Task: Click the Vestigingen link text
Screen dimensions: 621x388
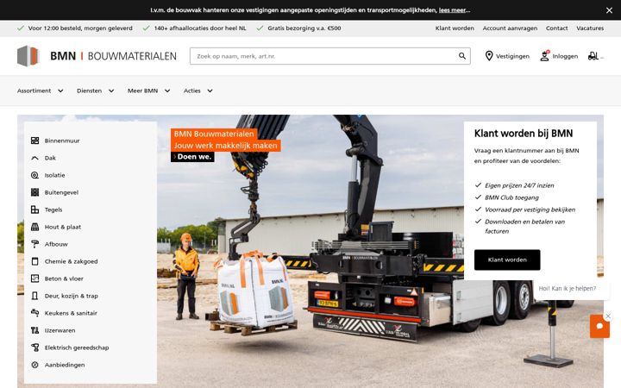Action: 512,56
